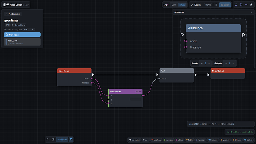Remove an input on Concatenate with minus
This screenshot has height=144, width=256.
[x=137, y=92]
